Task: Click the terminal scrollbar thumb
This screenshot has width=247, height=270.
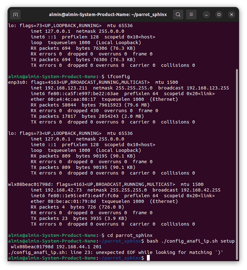Action: click(x=236, y=162)
